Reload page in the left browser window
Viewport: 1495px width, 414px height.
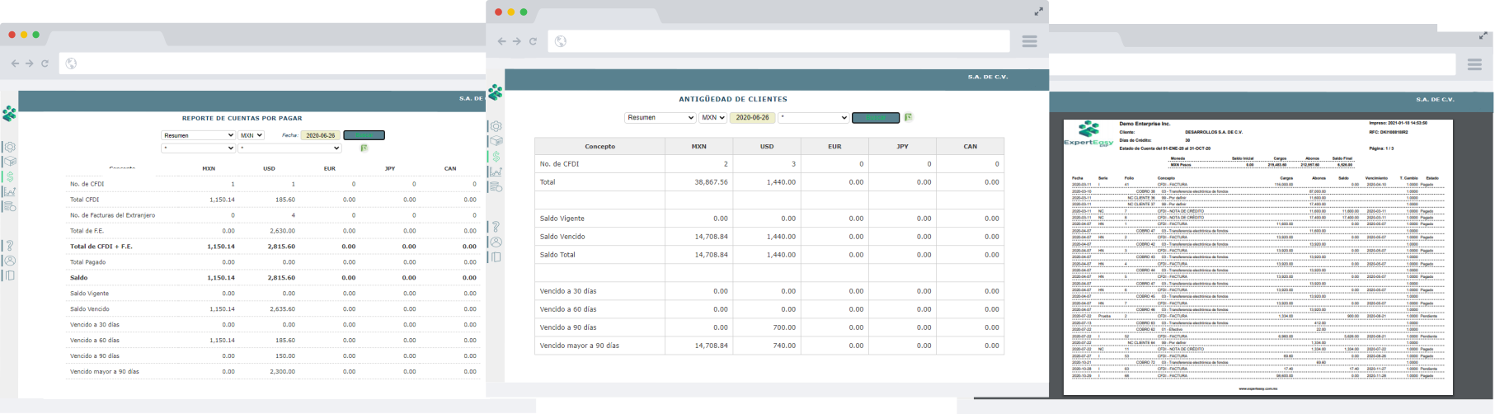(45, 64)
